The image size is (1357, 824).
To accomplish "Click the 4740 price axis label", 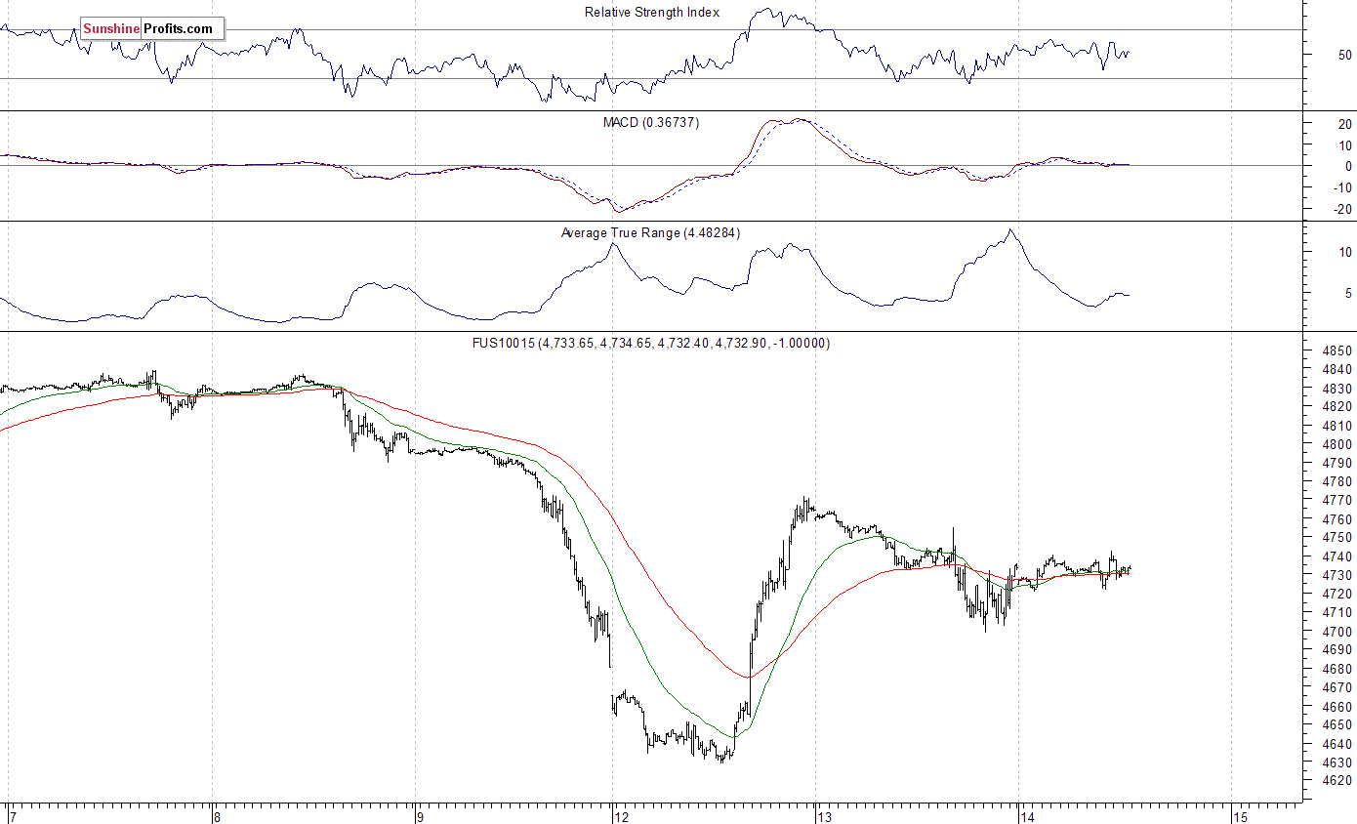I will 1337,557.
